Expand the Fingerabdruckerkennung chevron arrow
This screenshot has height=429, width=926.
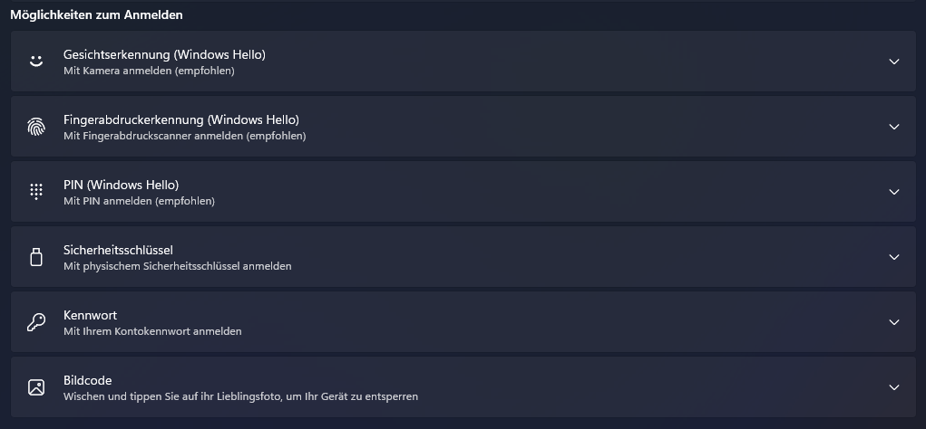(x=894, y=127)
